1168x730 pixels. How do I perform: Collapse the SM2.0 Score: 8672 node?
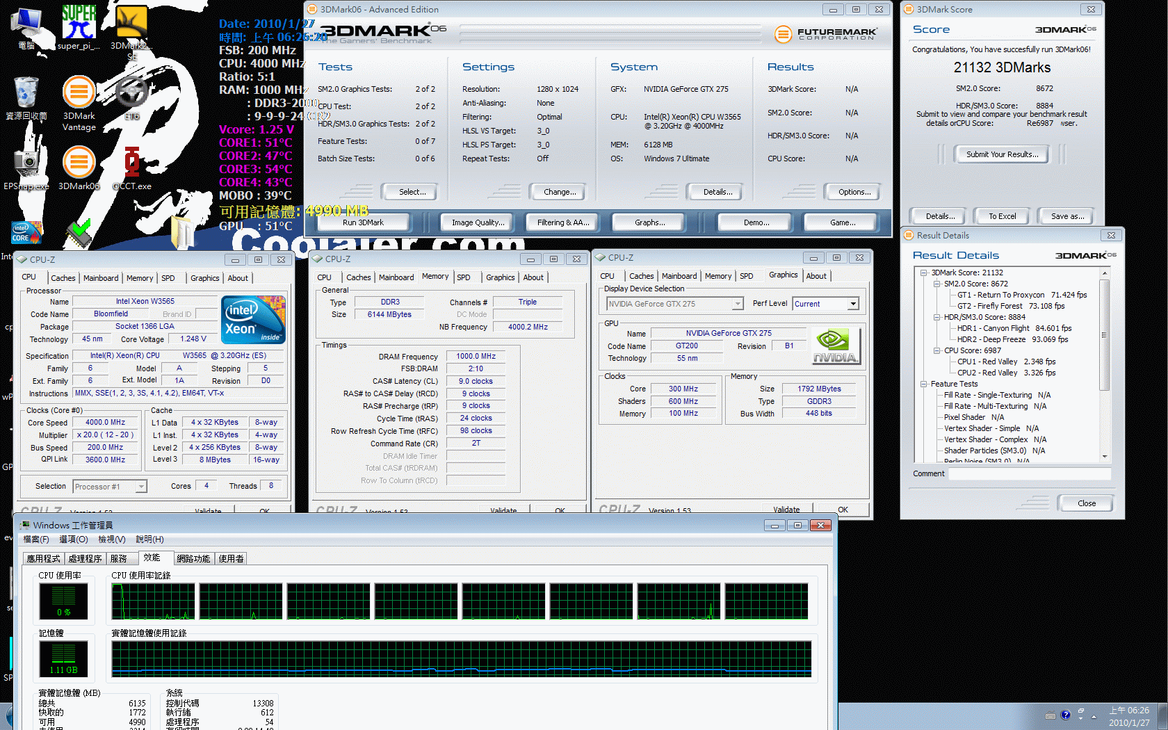click(x=936, y=284)
